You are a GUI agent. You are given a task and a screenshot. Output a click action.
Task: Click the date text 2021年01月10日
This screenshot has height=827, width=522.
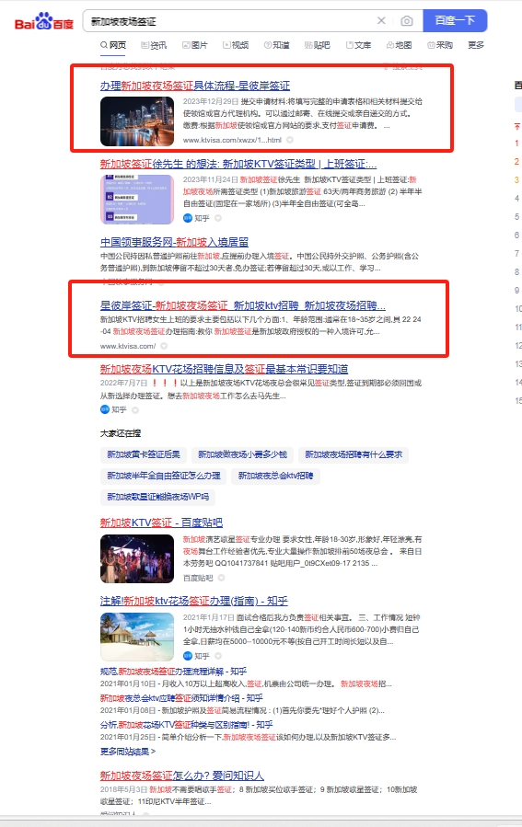point(127,684)
